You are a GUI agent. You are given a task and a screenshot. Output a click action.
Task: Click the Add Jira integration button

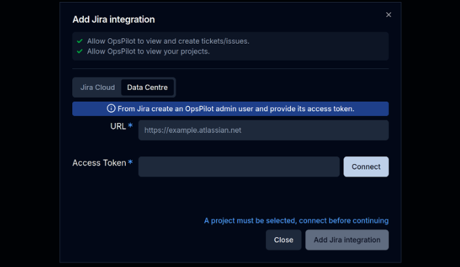coord(347,240)
